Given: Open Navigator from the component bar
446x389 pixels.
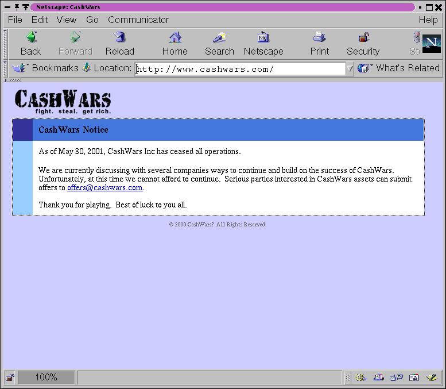Looking at the screenshot, I should (360, 378).
